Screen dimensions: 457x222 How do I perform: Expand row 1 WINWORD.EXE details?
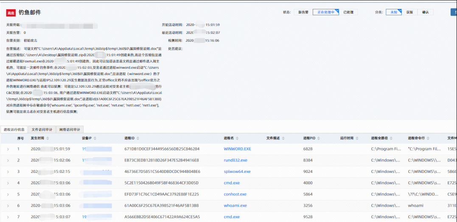pyautogui.click(x=8, y=149)
